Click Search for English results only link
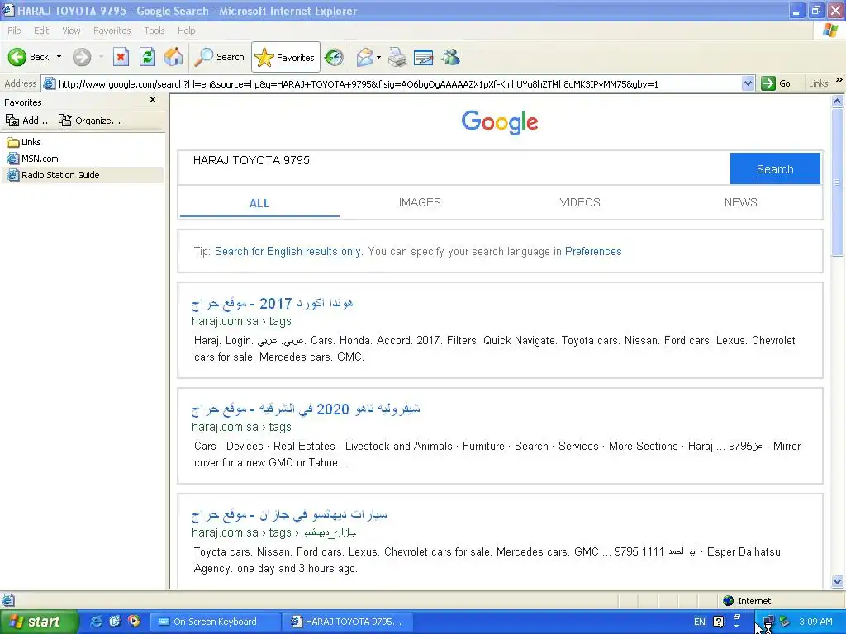 coord(288,251)
